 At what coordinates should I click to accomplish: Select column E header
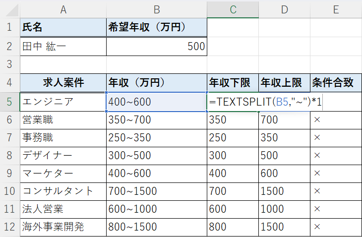336,10
